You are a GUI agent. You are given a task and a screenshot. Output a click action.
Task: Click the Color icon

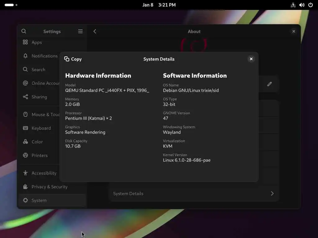25,142
